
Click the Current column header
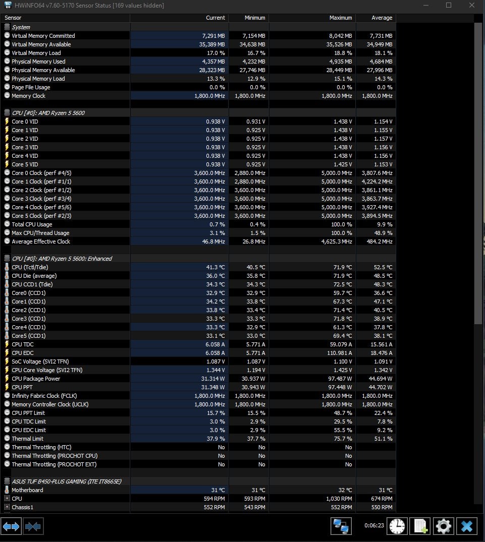pos(179,18)
